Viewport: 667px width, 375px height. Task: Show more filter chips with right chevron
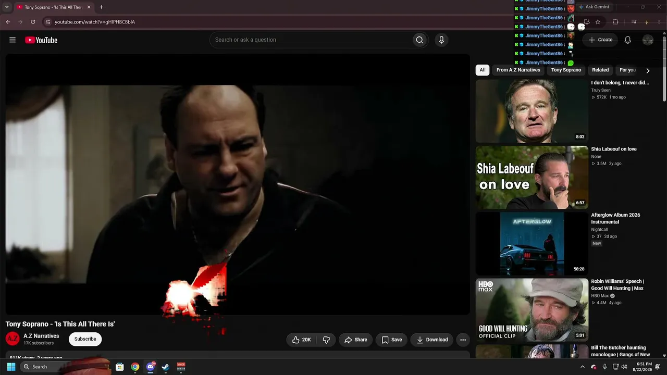(x=648, y=70)
